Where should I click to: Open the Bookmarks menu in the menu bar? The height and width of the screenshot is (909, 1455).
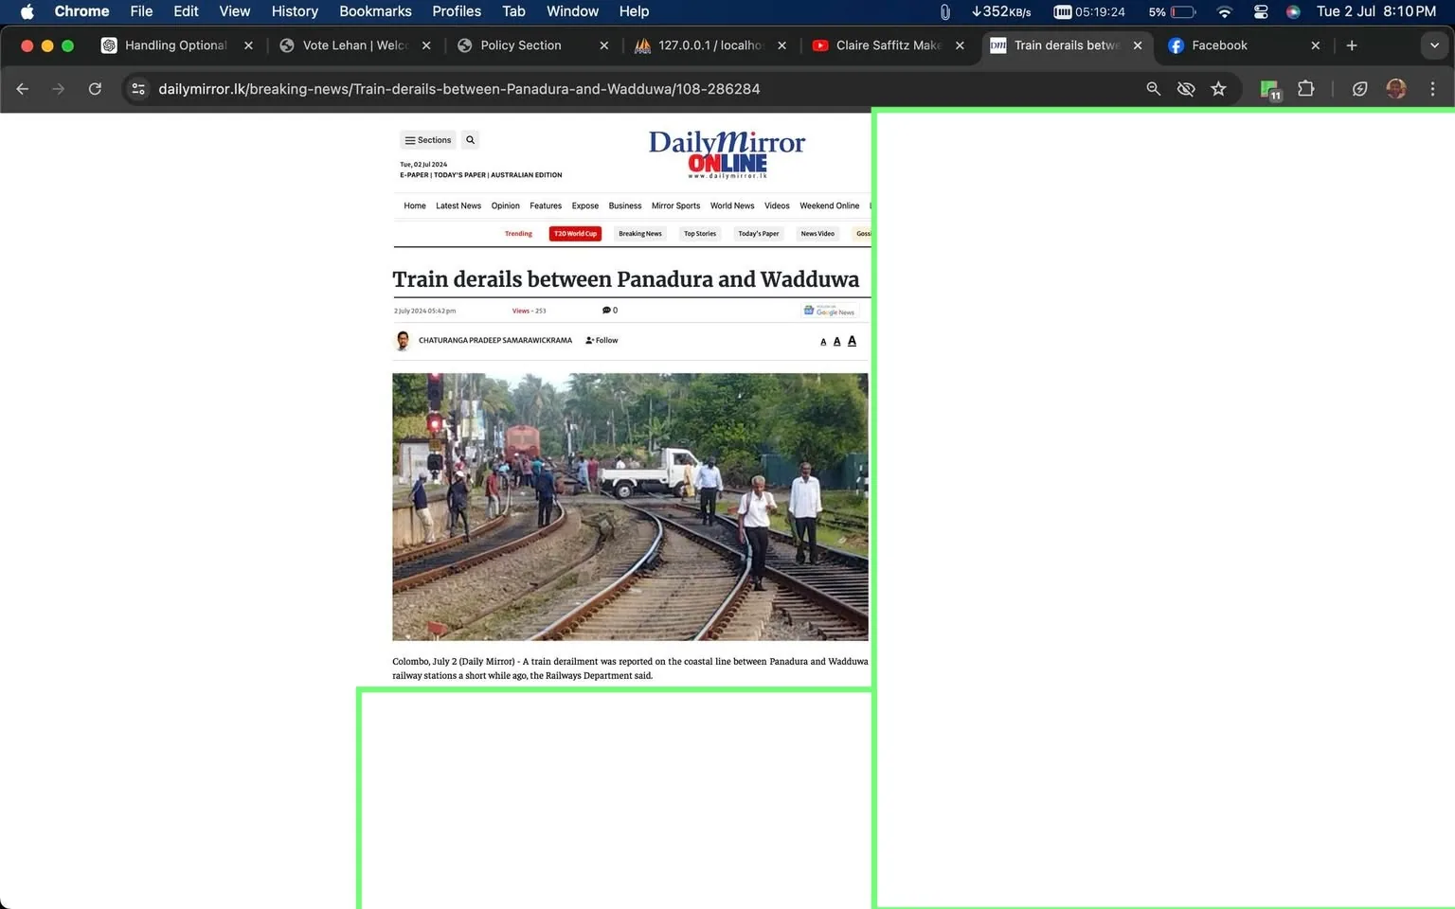(x=375, y=11)
